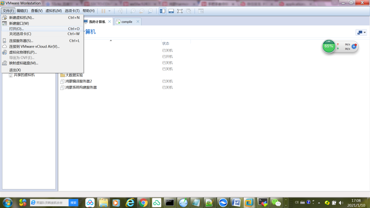This screenshot has width=370, height=208.
Task: Click the volume speaker tray icon
Action: [341, 203]
